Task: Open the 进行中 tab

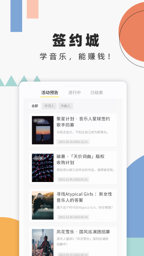Action: click(x=75, y=92)
